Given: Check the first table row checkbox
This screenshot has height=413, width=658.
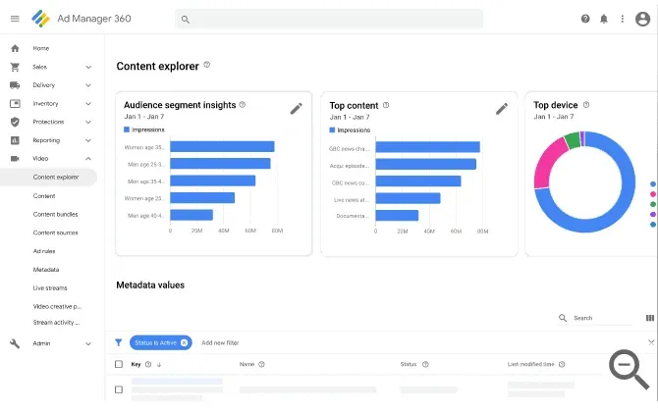Looking at the screenshot, I should (119, 389).
